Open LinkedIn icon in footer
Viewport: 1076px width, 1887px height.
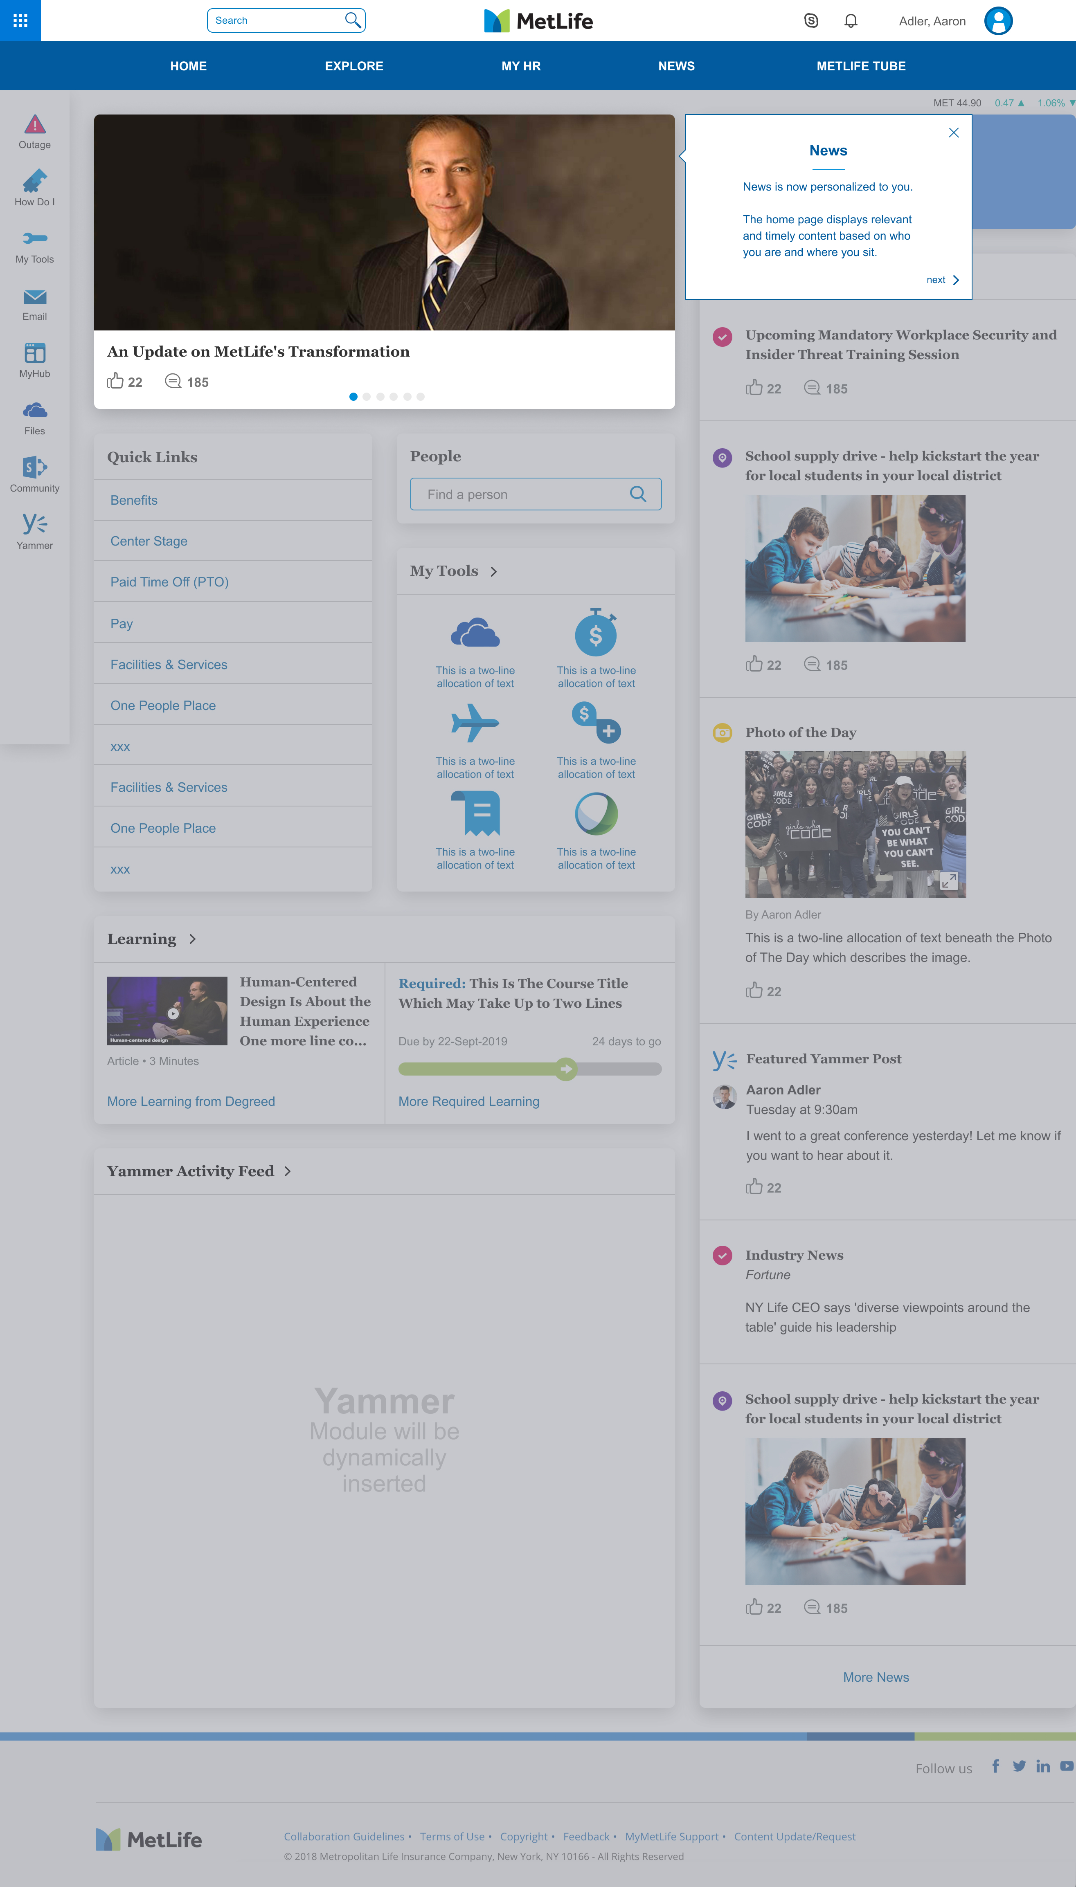(1043, 1766)
